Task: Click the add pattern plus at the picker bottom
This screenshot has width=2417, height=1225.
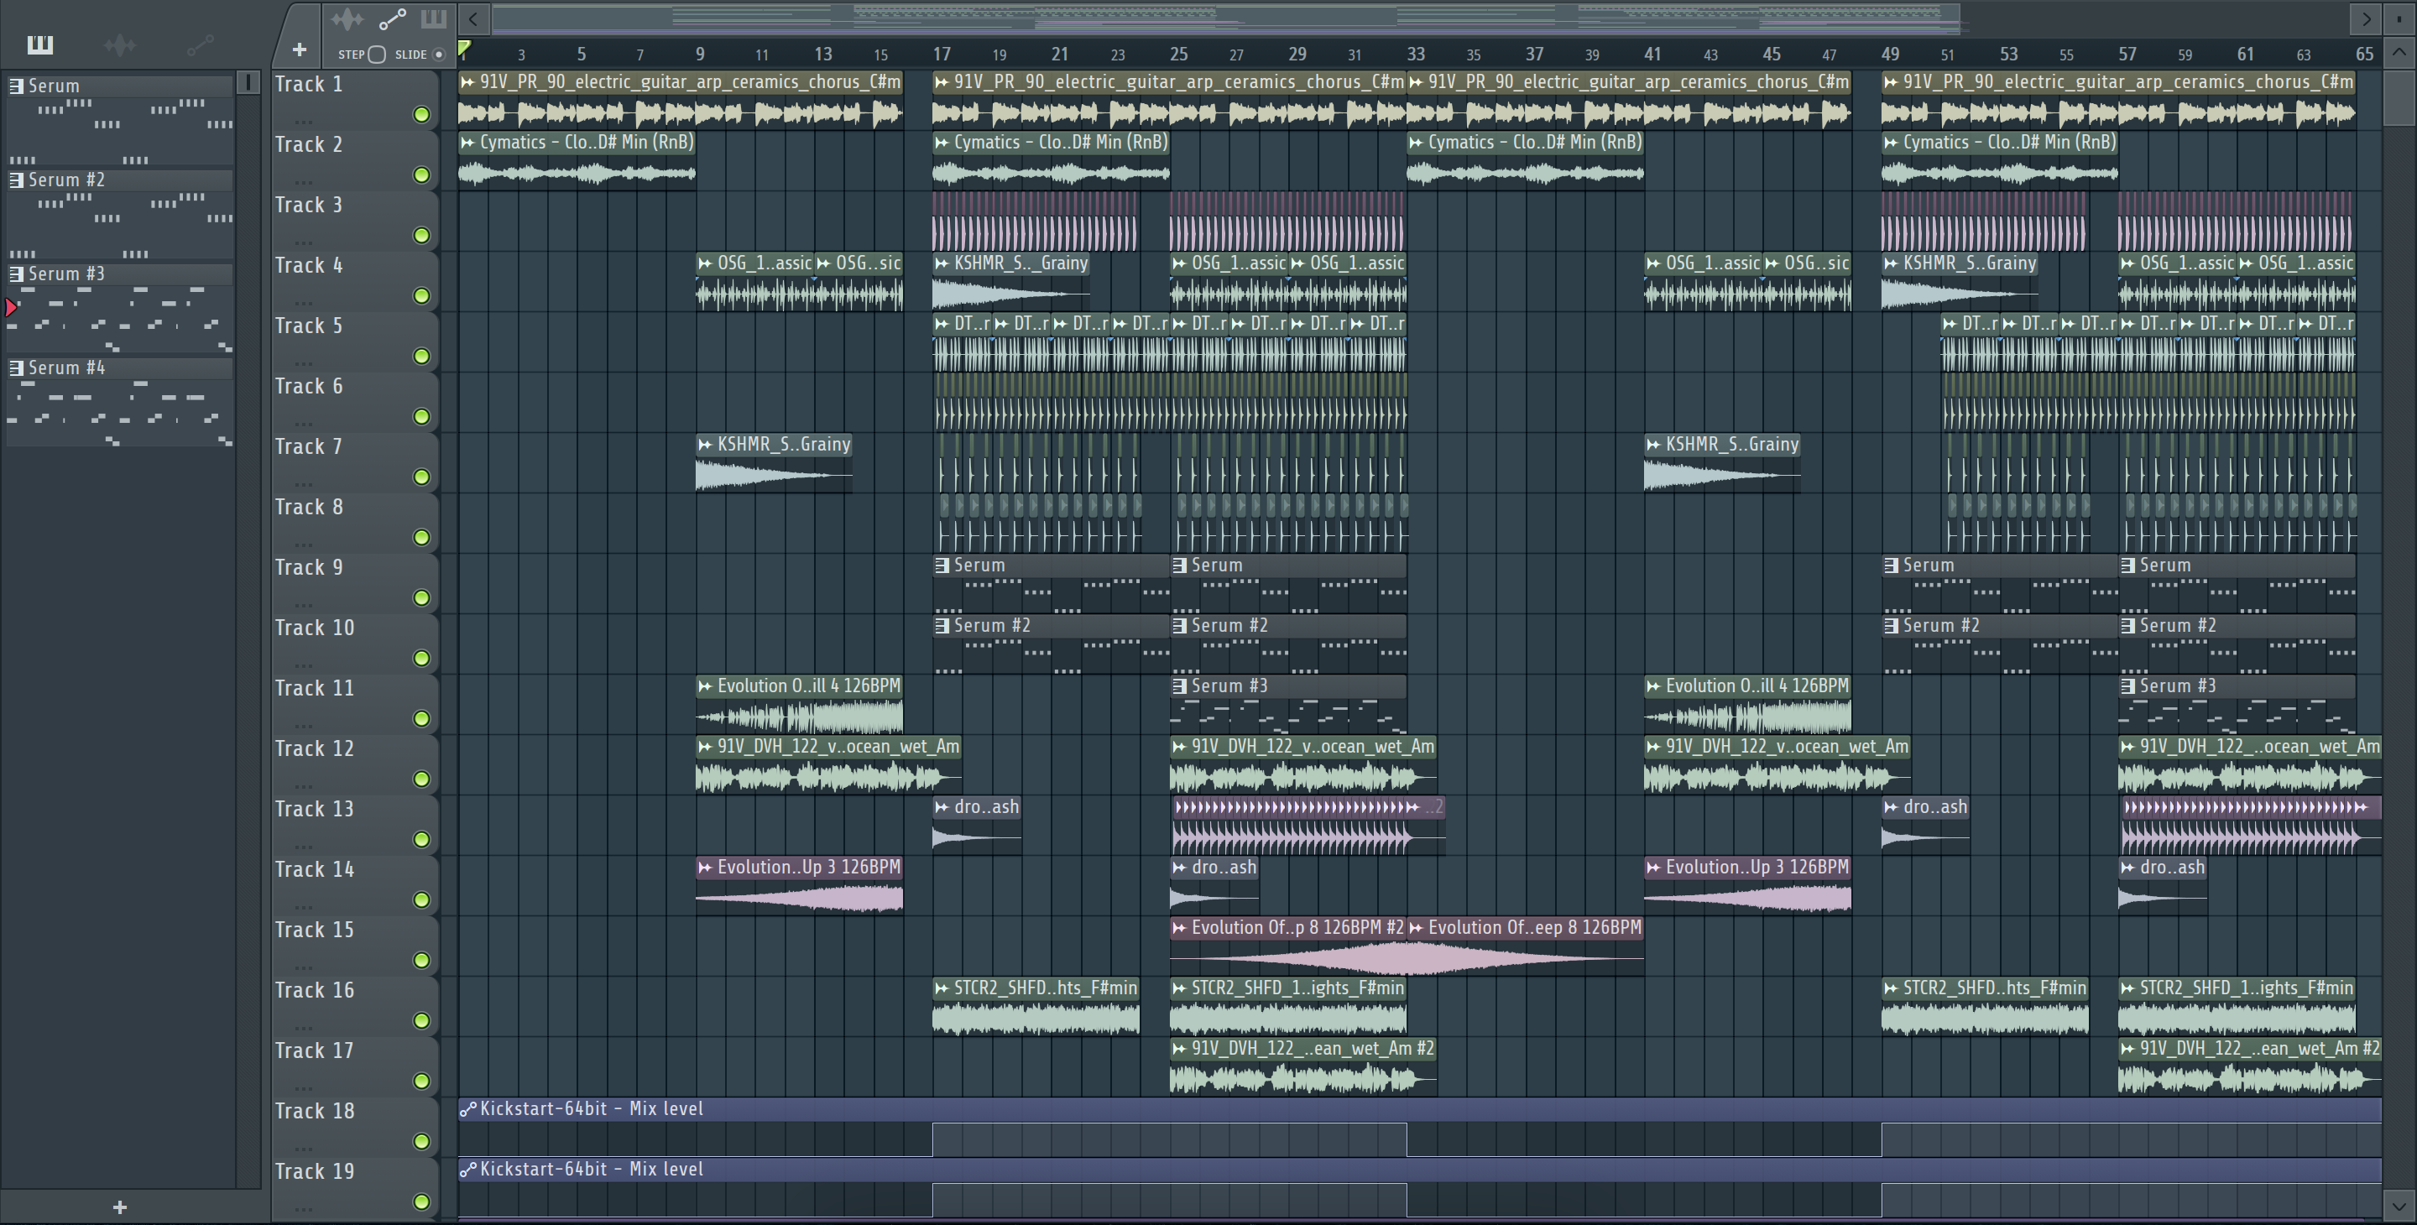Action: 119,1207
